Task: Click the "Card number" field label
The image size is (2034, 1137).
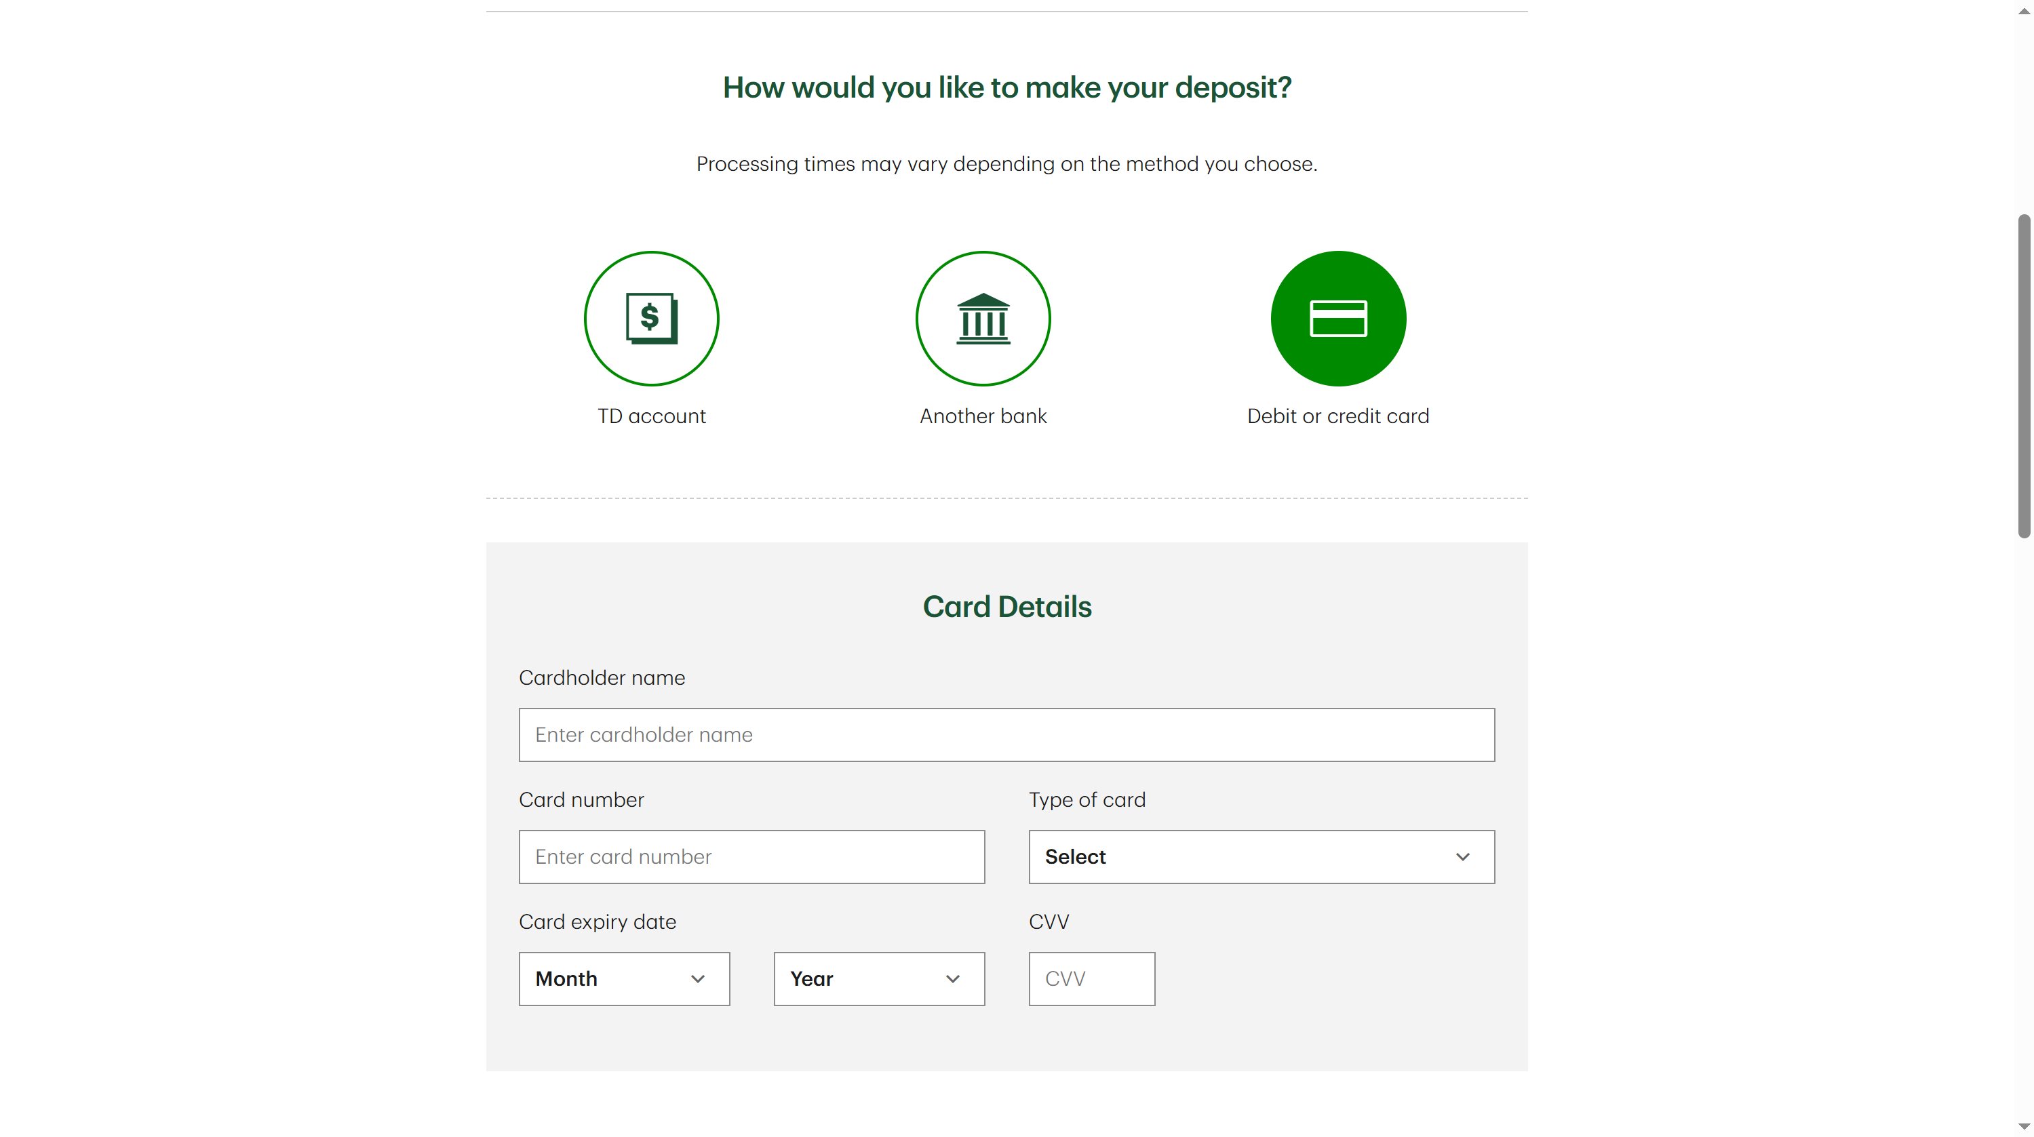Action: [x=581, y=800]
